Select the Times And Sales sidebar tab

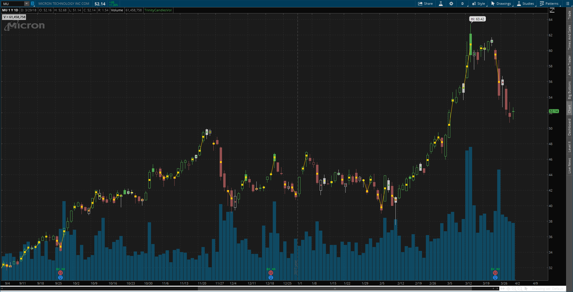[569, 37]
